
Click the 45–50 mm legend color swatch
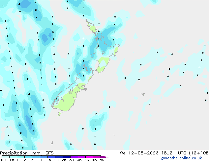[97, 157]
